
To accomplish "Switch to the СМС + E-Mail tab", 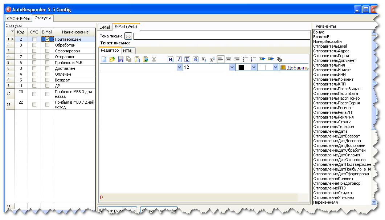I will coord(19,19).
